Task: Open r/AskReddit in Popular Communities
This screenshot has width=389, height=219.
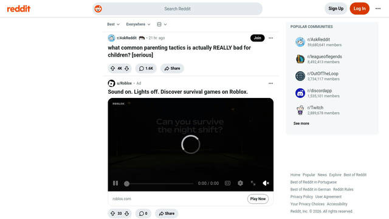Action: 318,40
